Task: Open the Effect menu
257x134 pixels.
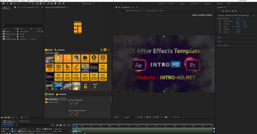Action: pyautogui.click(x=29, y=1)
